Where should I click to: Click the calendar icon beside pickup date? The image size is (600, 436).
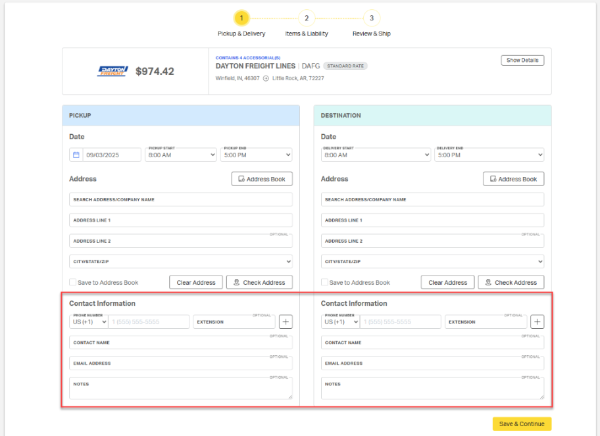pos(76,155)
